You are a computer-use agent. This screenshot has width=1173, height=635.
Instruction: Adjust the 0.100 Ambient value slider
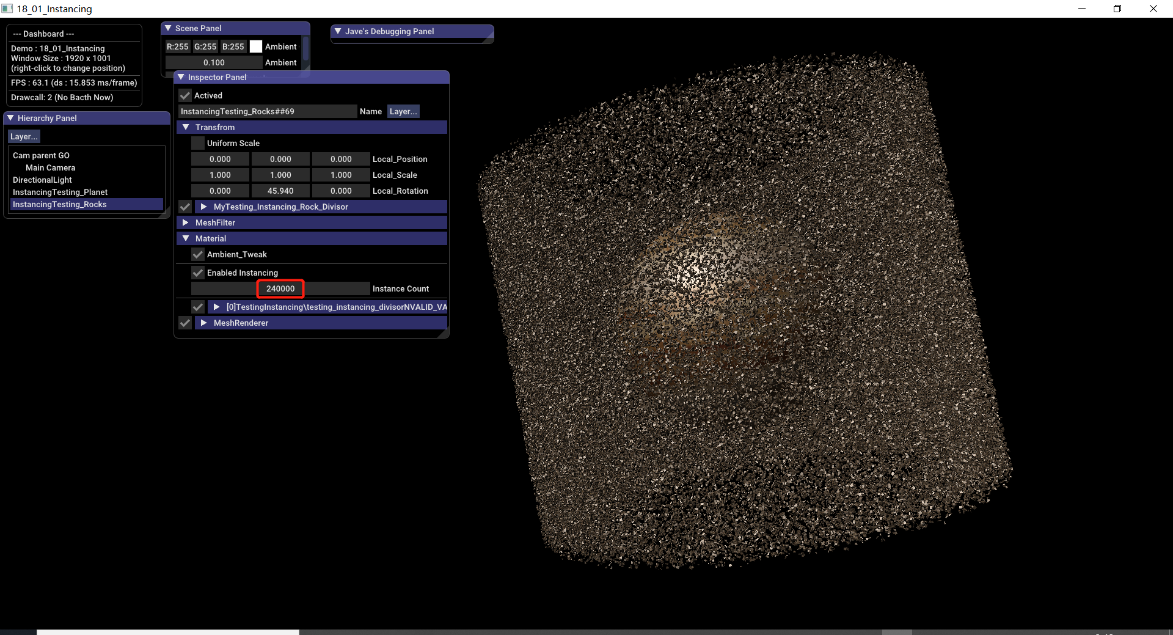(214, 62)
